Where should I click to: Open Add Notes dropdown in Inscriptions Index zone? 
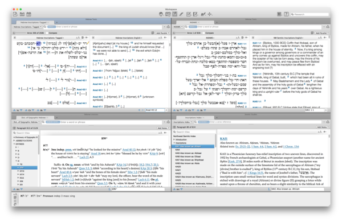(x=323, y=127)
